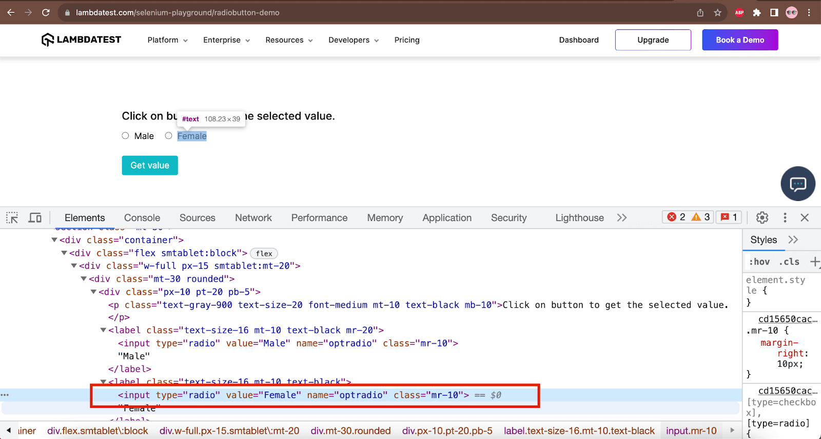Click the errors count badge showing 2
Image resolution: width=821 pixels, height=439 pixels.
(676, 217)
